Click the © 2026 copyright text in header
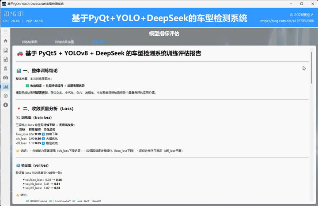The height and width of the screenshot is (206, 318). [302, 15]
